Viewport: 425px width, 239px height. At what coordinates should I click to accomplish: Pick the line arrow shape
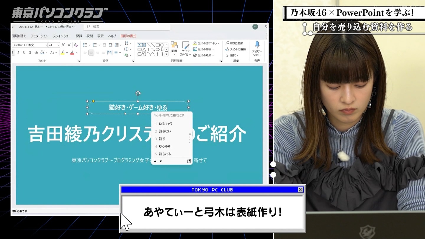coord(153,45)
